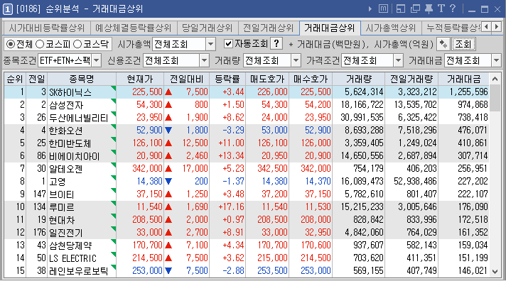Click the up triangle in 알테오젠 row

point(168,169)
